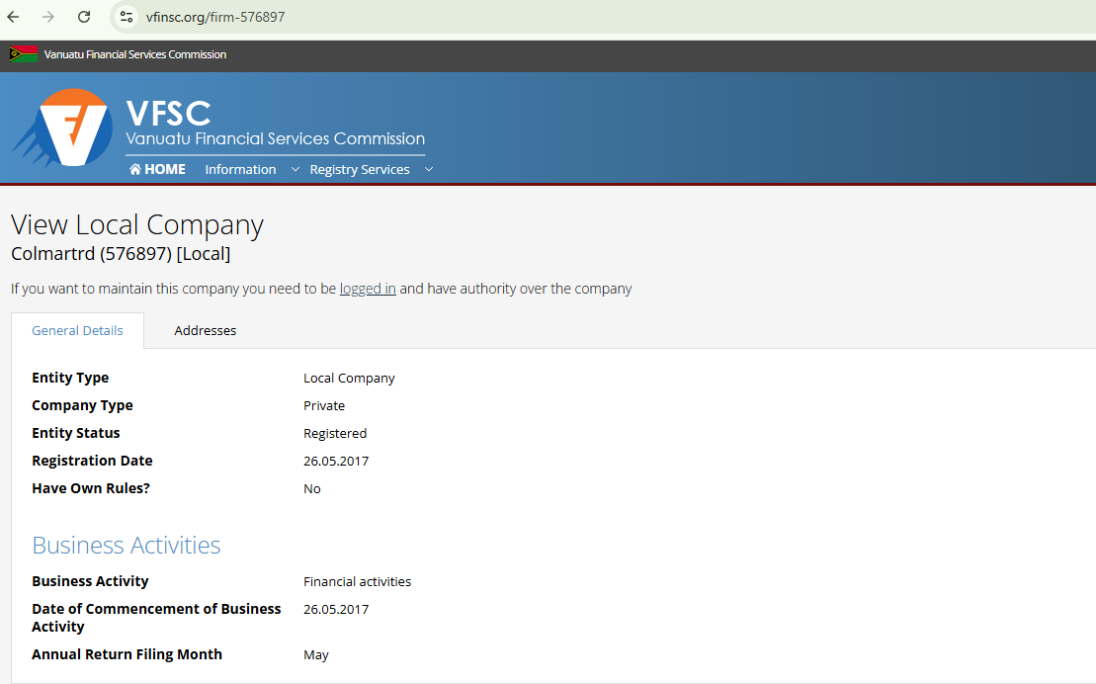
Task: Expand the Registry Services chevron
Action: pyautogui.click(x=429, y=169)
